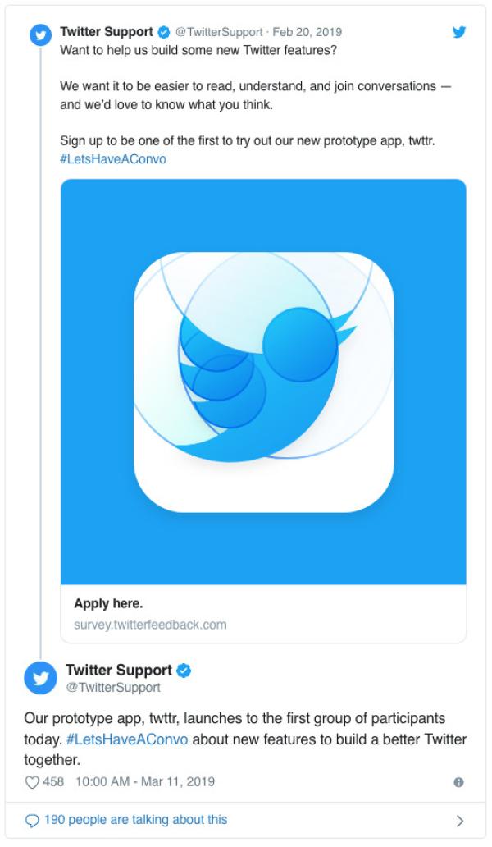The width and height of the screenshot is (492, 847).
Task: Click top Twitter Support avatar icon
Action: click(40, 37)
